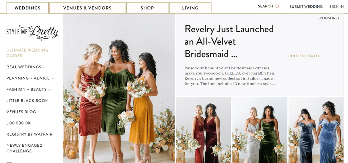
Task: Expand the Fashion + Beauty chevron
Action: point(50,89)
